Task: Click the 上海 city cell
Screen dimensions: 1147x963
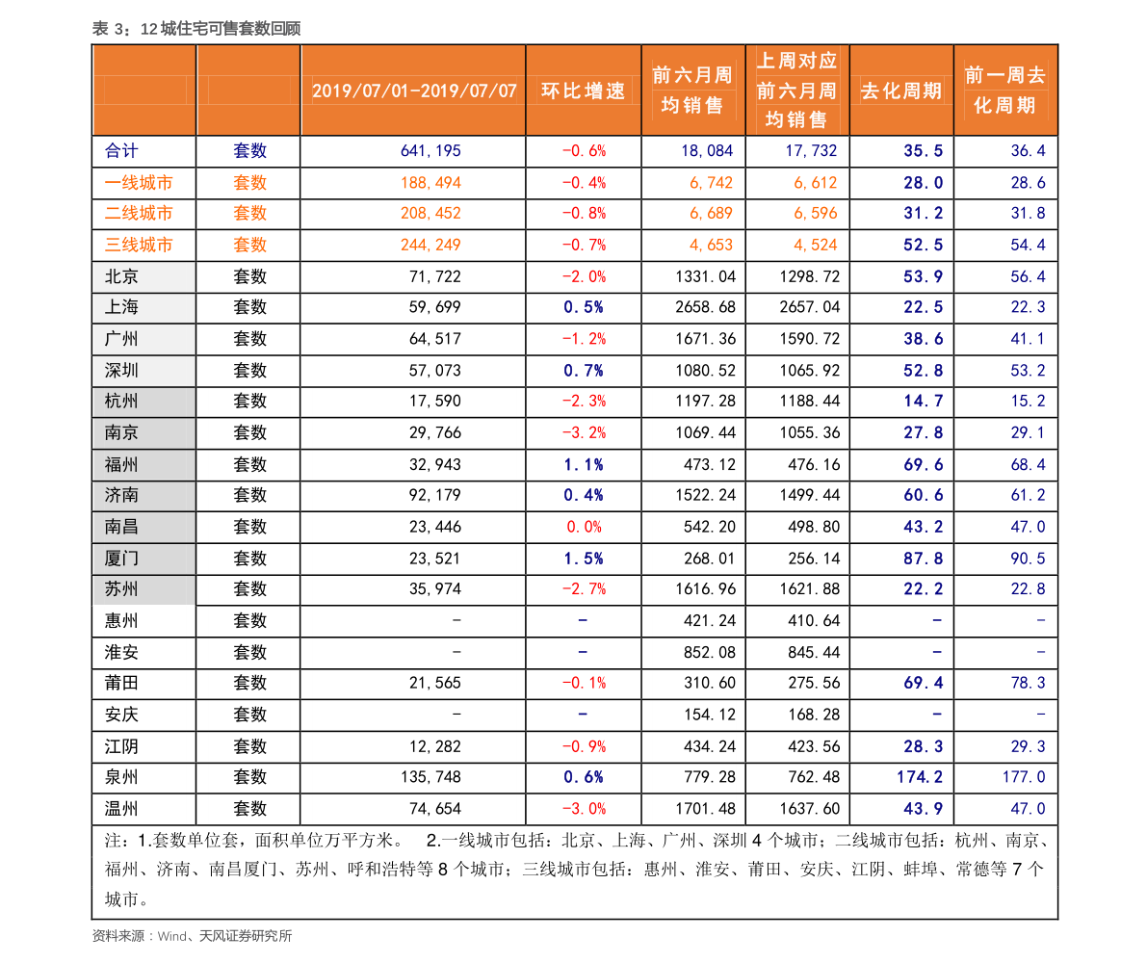Action: [122, 307]
